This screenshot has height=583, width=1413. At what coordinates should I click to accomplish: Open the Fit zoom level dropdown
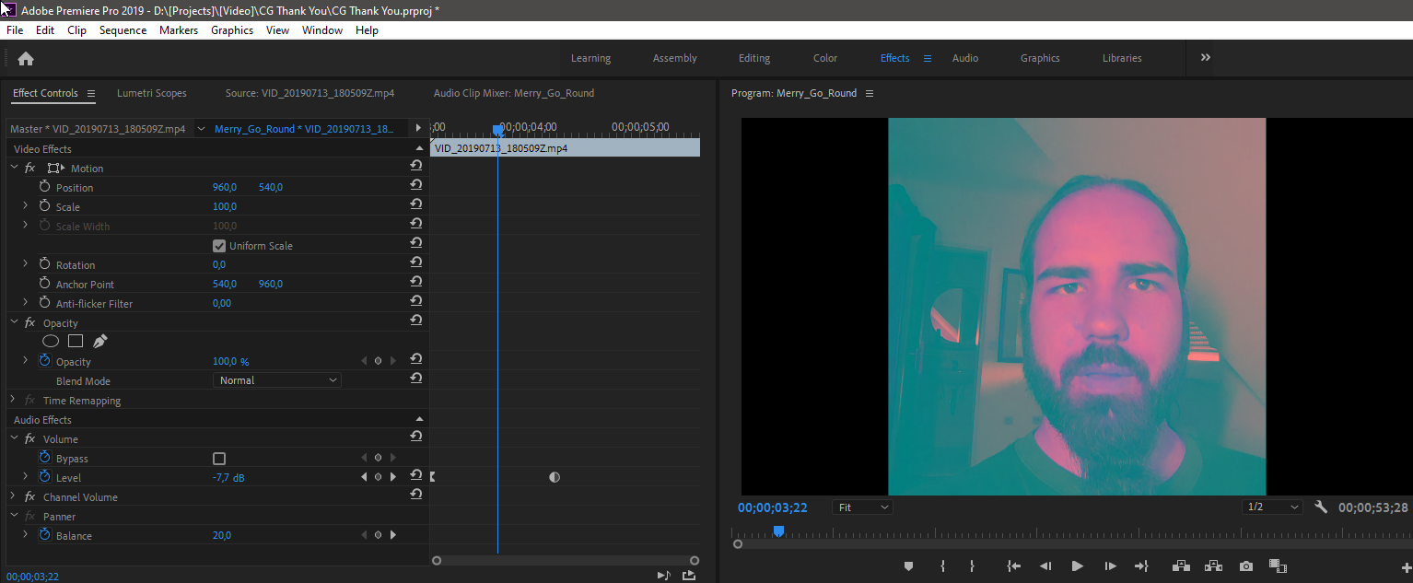[862, 507]
